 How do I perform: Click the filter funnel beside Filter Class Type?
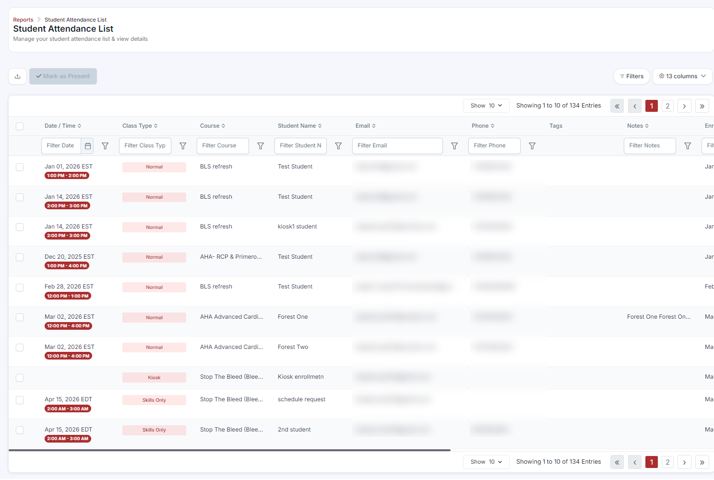coord(183,146)
